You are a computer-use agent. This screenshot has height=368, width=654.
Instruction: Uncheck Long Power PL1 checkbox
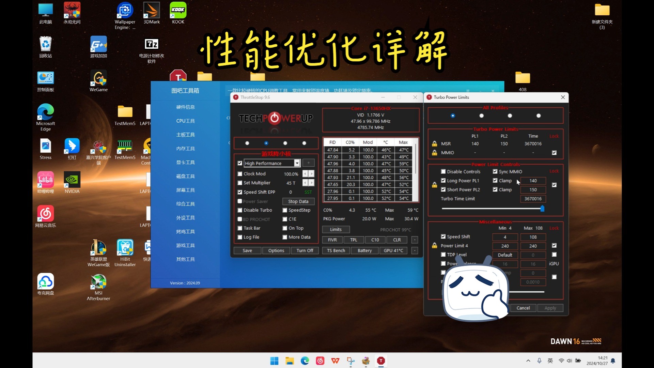(443, 181)
